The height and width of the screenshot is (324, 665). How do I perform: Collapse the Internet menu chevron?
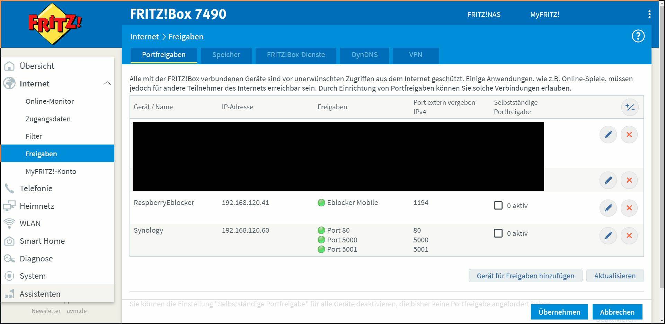107,83
